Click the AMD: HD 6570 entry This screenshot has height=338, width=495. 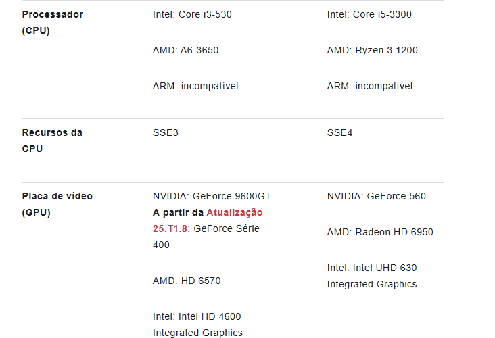(x=187, y=281)
